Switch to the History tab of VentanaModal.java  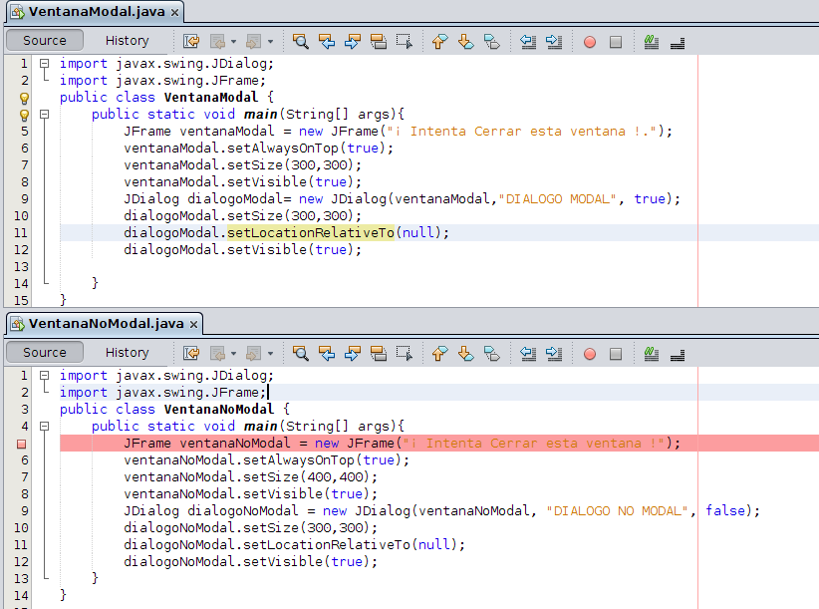[128, 41]
